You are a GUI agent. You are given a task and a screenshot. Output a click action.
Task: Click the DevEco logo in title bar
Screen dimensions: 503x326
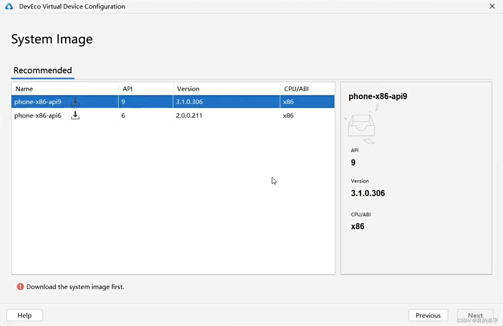(9, 6)
